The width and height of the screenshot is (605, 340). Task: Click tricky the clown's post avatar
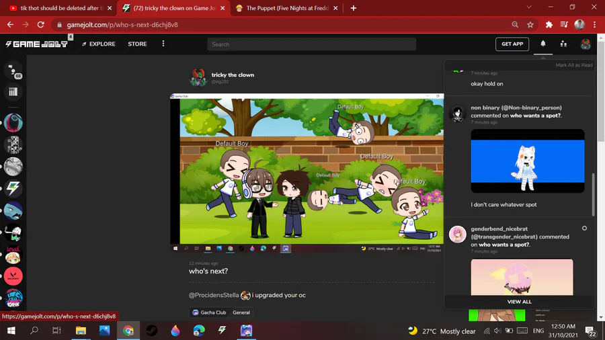(198, 77)
